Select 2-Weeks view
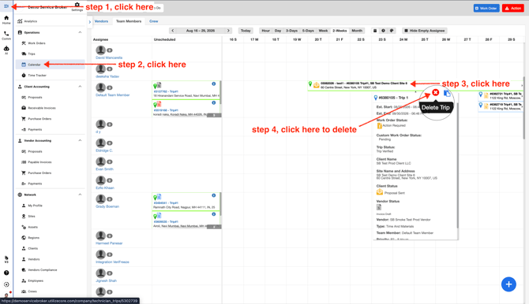The width and height of the screenshot is (529, 304). (340, 31)
